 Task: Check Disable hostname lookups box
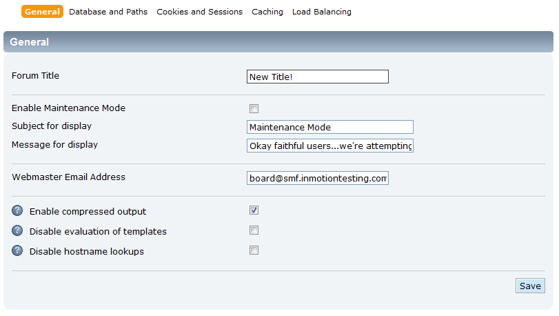click(x=254, y=250)
